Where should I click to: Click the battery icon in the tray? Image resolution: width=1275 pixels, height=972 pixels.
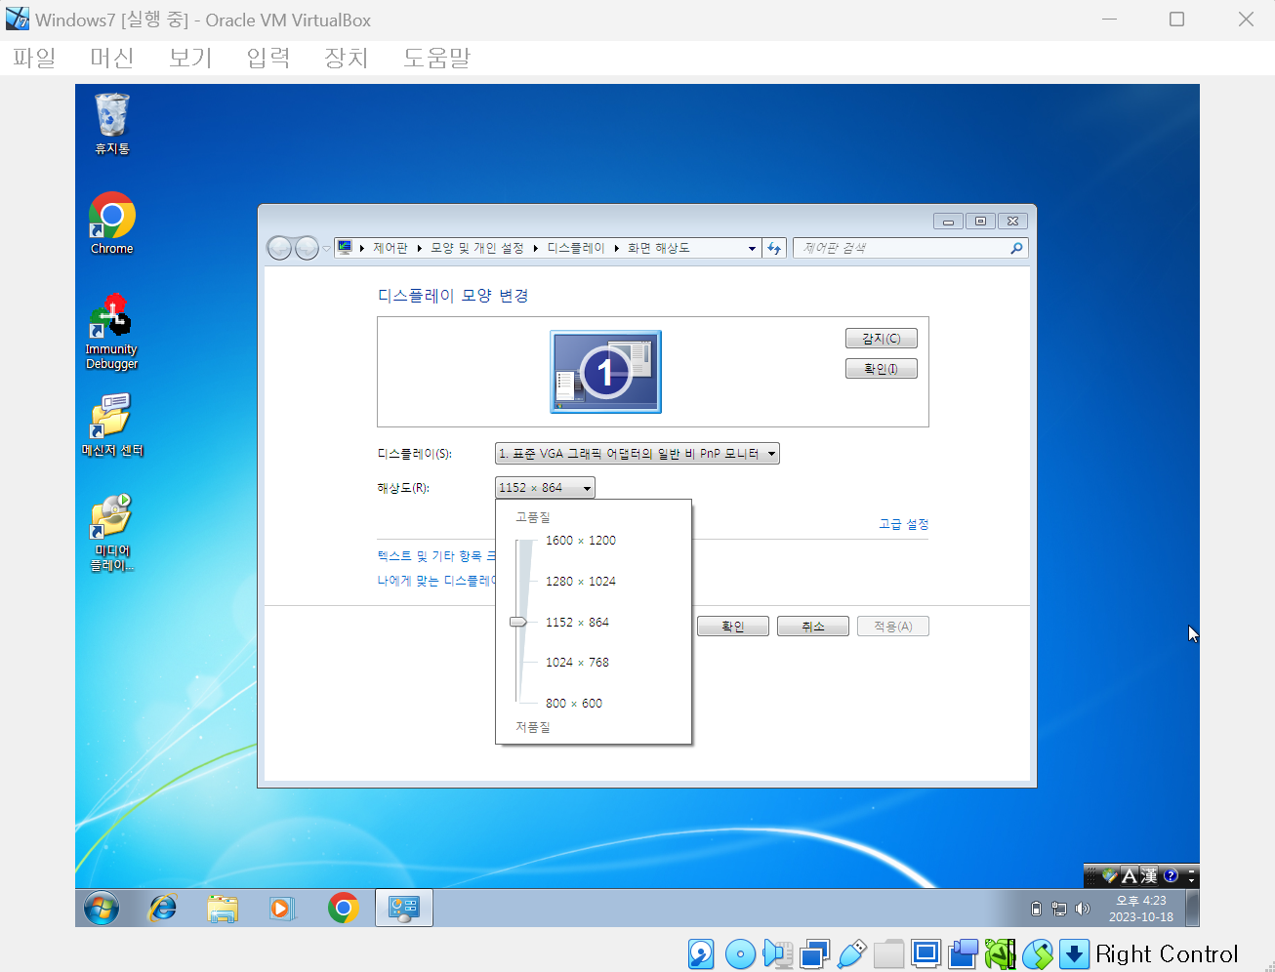[x=1036, y=909]
